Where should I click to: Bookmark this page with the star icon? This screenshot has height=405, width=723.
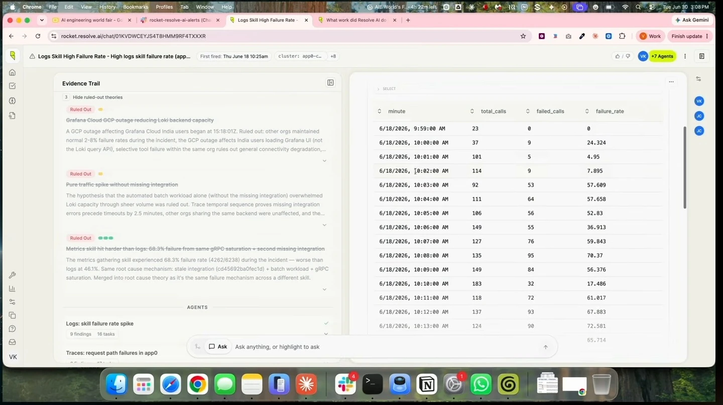pos(523,36)
